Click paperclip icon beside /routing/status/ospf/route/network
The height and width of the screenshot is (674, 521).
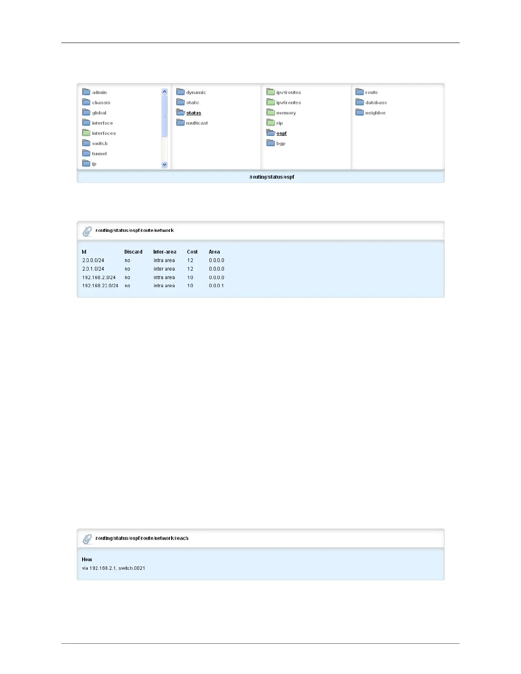87,231
